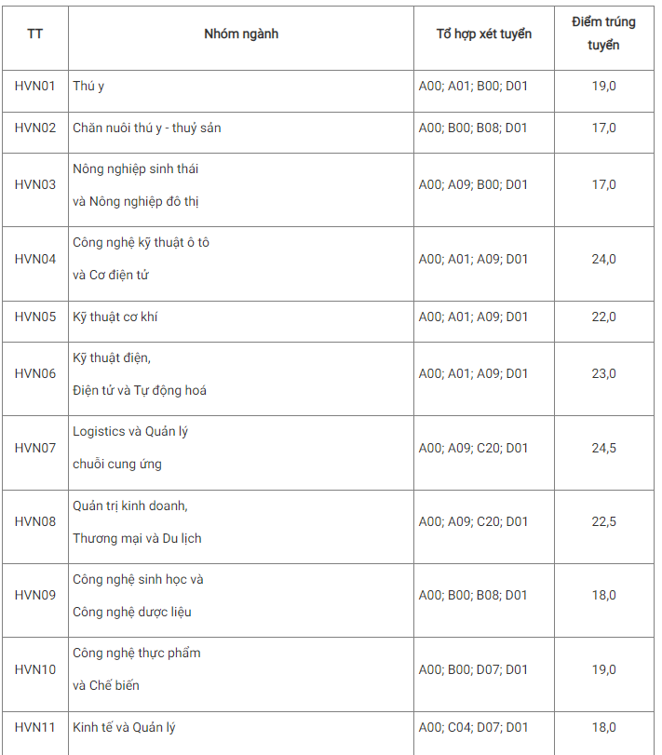Select "Quản trị kinh doanh" major cell
Viewport: 662px width, 755px height.
coord(130,506)
